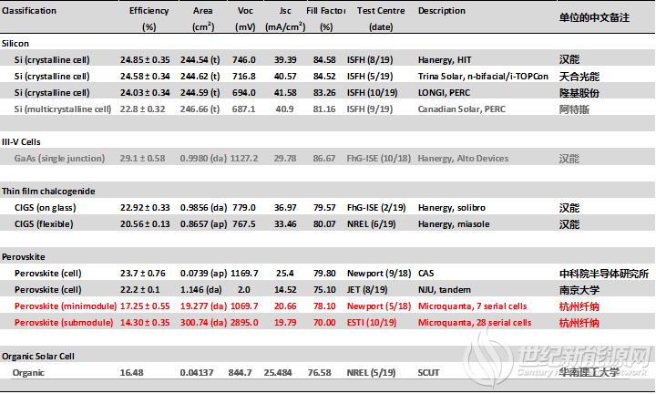Click Voc value '2895.0'
This screenshot has height=394, width=656.
click(244, 322)
